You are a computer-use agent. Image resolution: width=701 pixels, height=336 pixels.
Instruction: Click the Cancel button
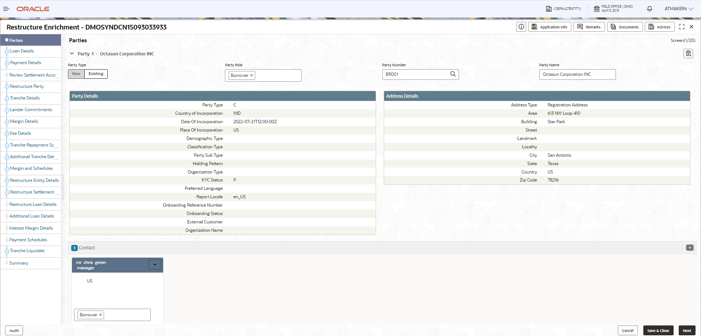tap(628, 331)
